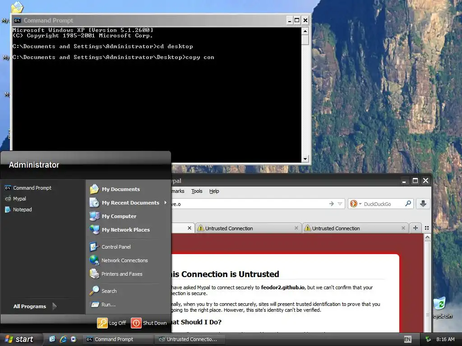Launch Windows Media Player from Quick Launch

[74, 339]
